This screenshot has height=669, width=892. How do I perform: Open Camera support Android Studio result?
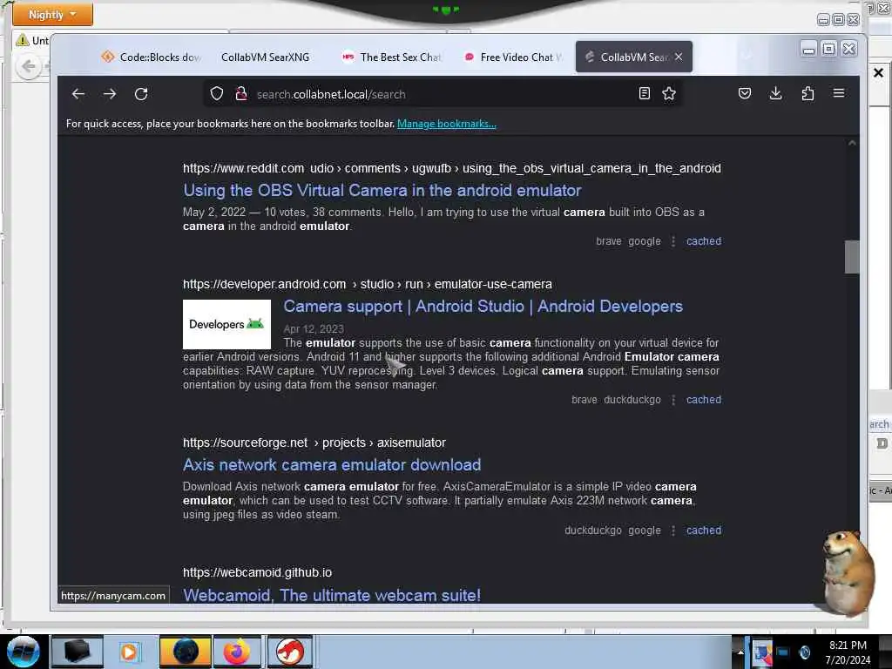tap(483, 306)
